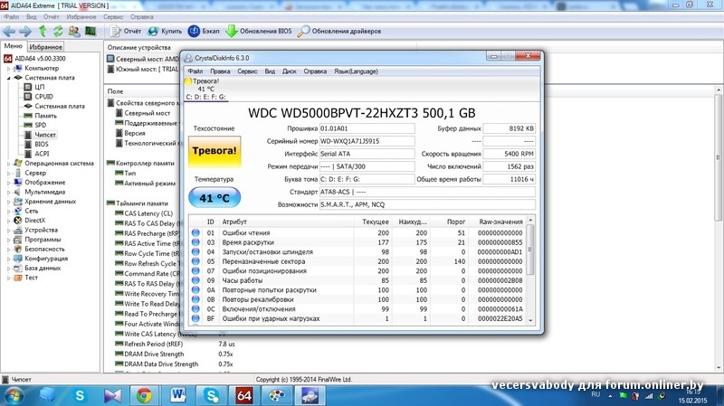This screenshot has width=724, height=406.
Task: Expand the Операционная система node
Action: pos(9,164)
